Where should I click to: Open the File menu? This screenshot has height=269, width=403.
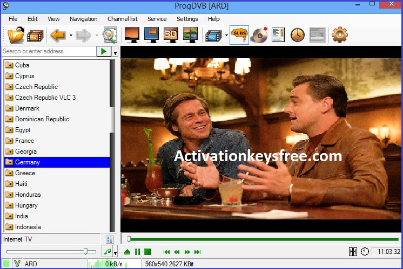13,19
